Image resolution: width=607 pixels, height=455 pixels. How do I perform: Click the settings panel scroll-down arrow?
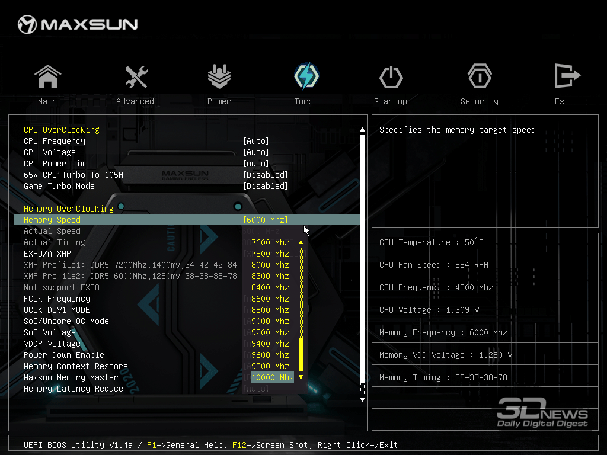(362, 399)
